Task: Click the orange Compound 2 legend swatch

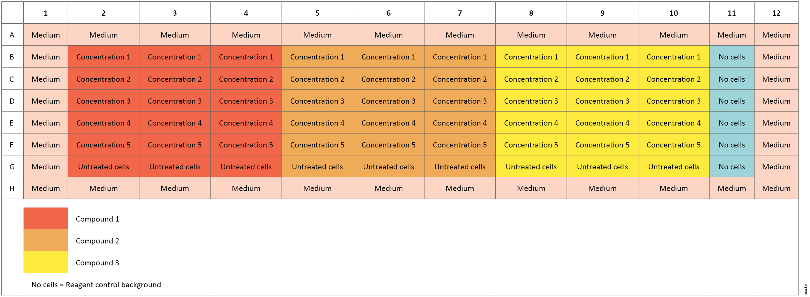Action: point(46,240)
